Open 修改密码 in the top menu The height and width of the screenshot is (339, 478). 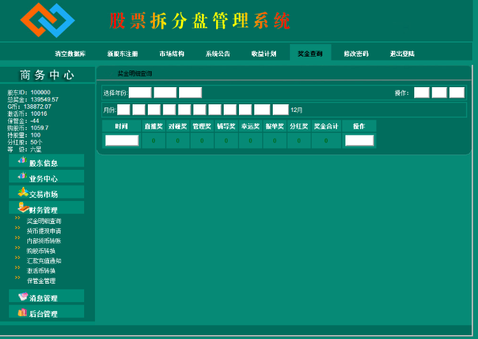click(356, 54)
